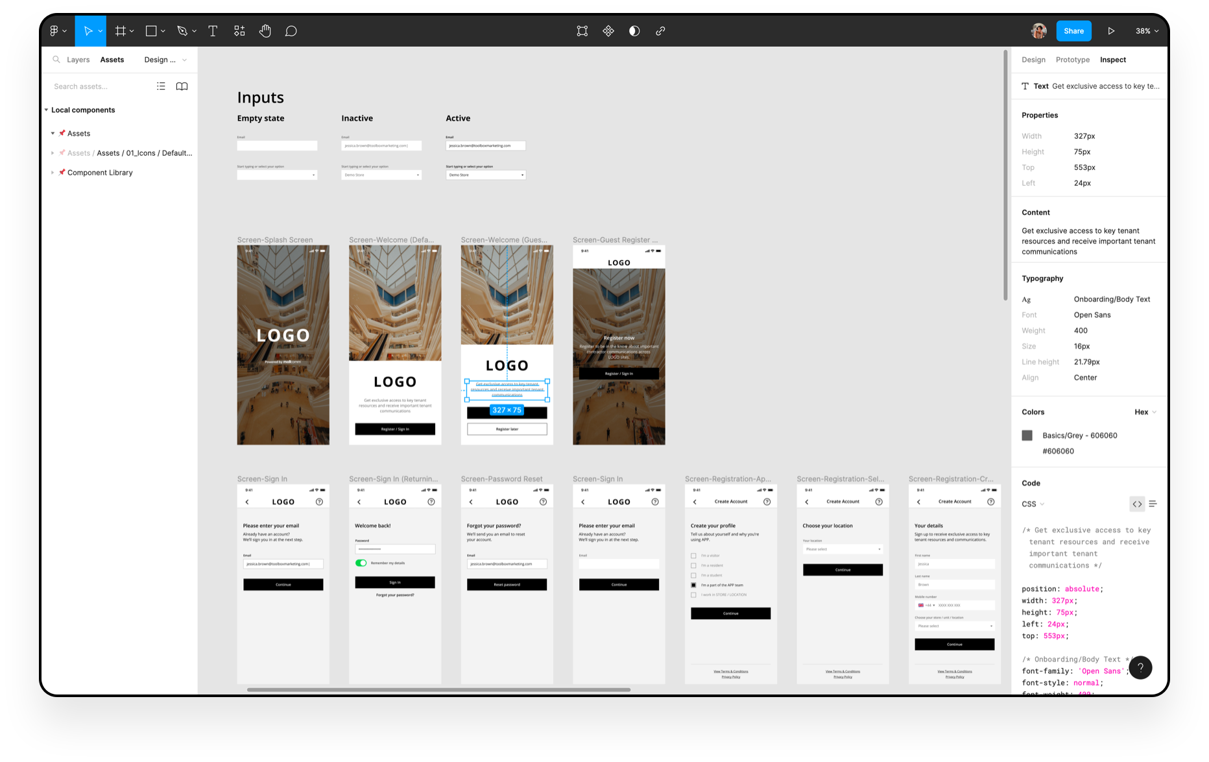Open the team library book icon
Viewport: 1209px width, 762px height.
(182, 86)
